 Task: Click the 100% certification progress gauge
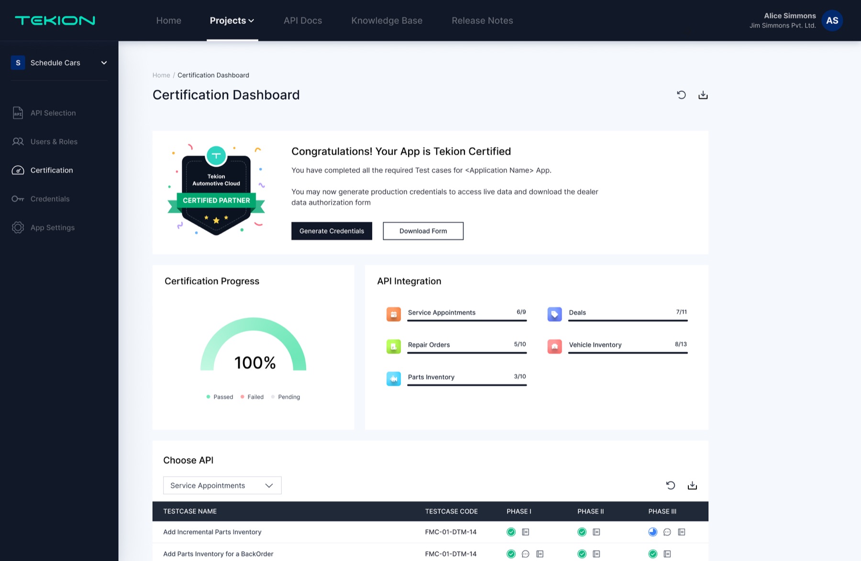(x=253, y=344)
